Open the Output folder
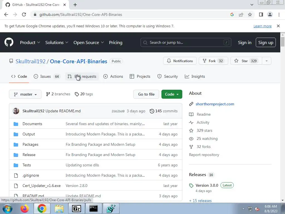 point(29,134)
